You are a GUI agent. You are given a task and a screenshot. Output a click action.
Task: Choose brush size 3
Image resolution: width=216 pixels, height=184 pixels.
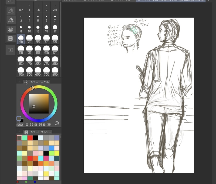click(21, 18)
